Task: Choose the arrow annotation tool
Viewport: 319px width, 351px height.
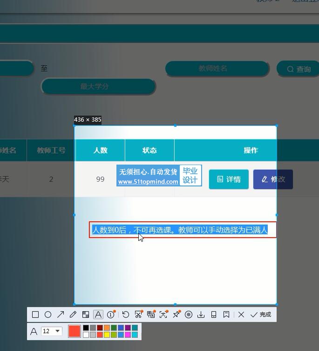Action: (x=61, y=315)
